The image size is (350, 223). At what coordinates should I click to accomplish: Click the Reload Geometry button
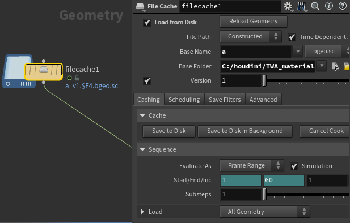tap(254, 21)
